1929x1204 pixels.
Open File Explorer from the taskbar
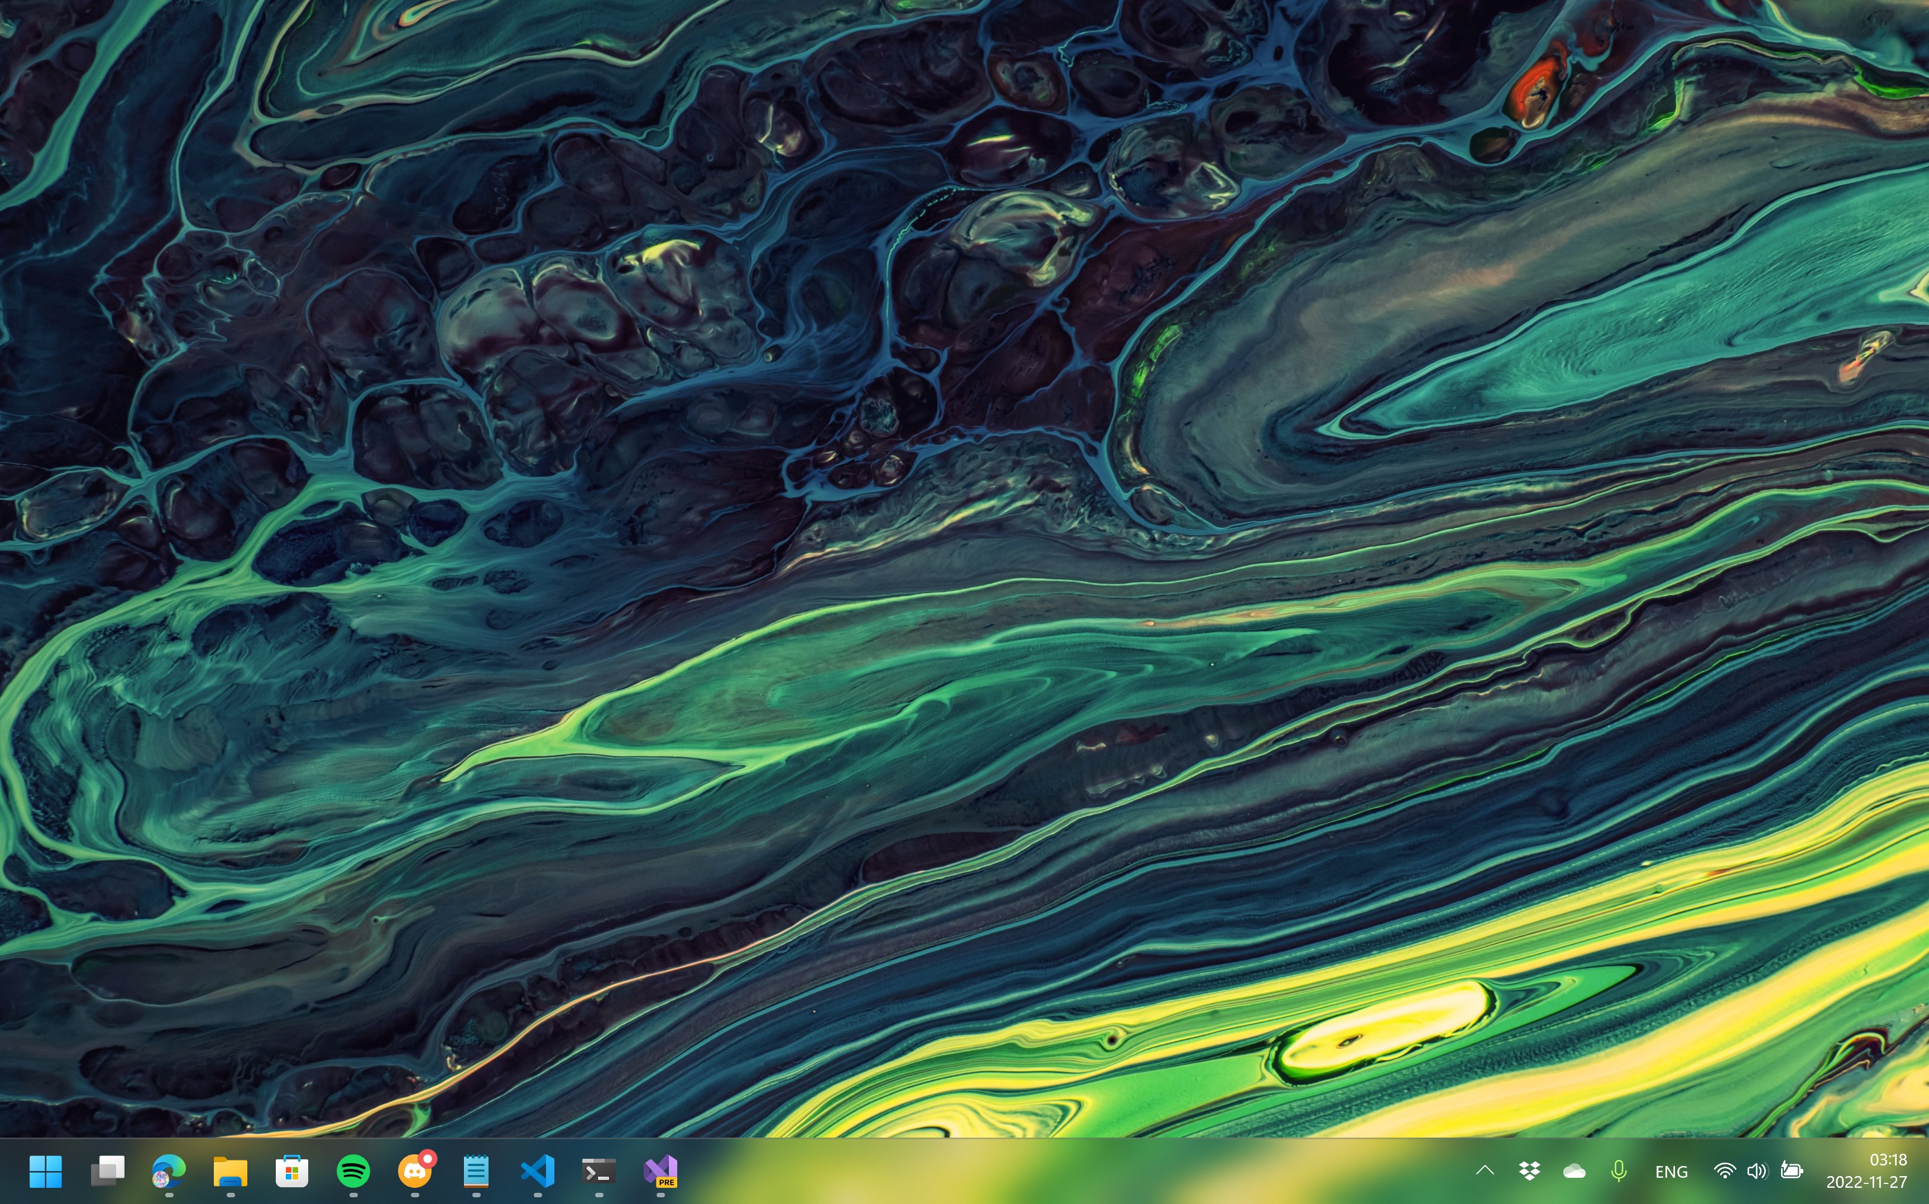[229, 1171]
